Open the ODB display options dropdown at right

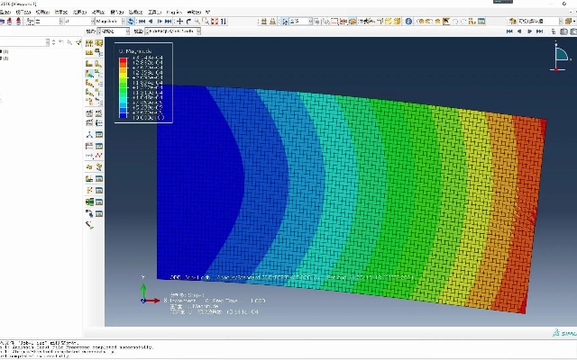540,22
